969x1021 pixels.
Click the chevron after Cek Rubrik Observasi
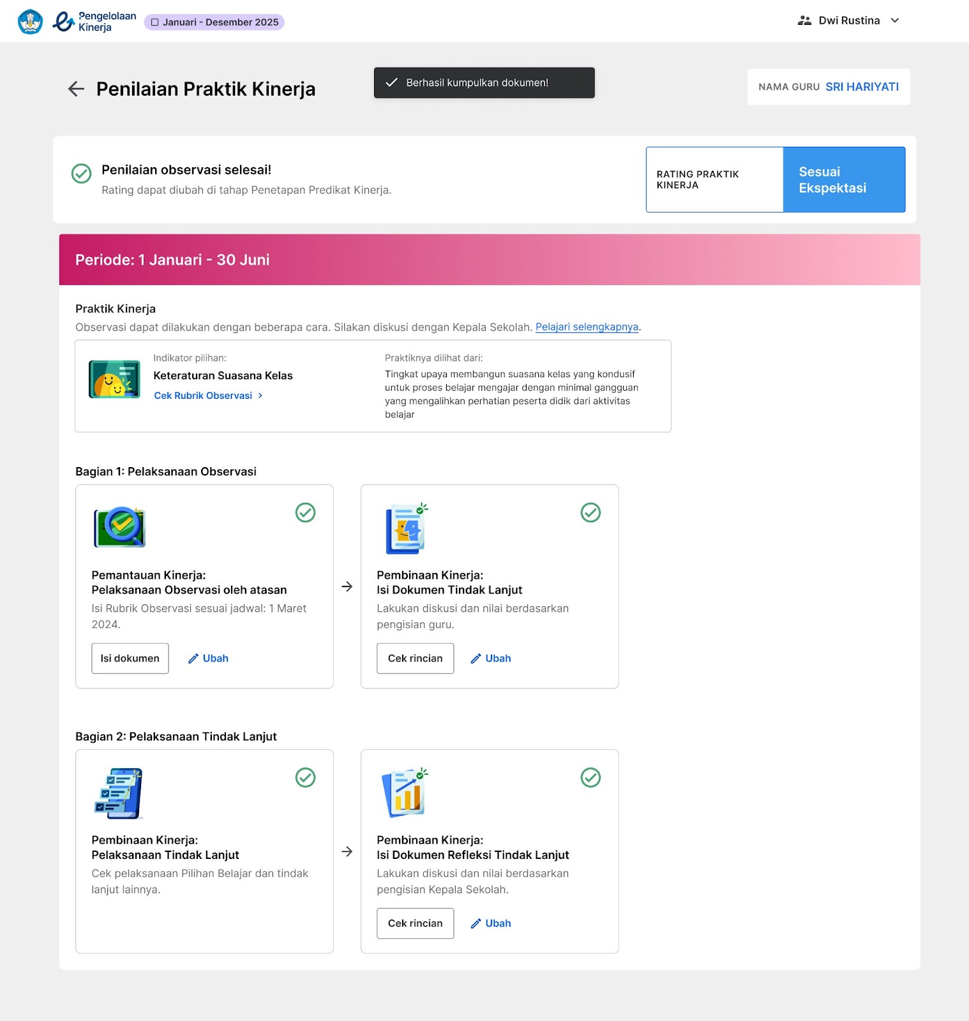coord(260,396)
